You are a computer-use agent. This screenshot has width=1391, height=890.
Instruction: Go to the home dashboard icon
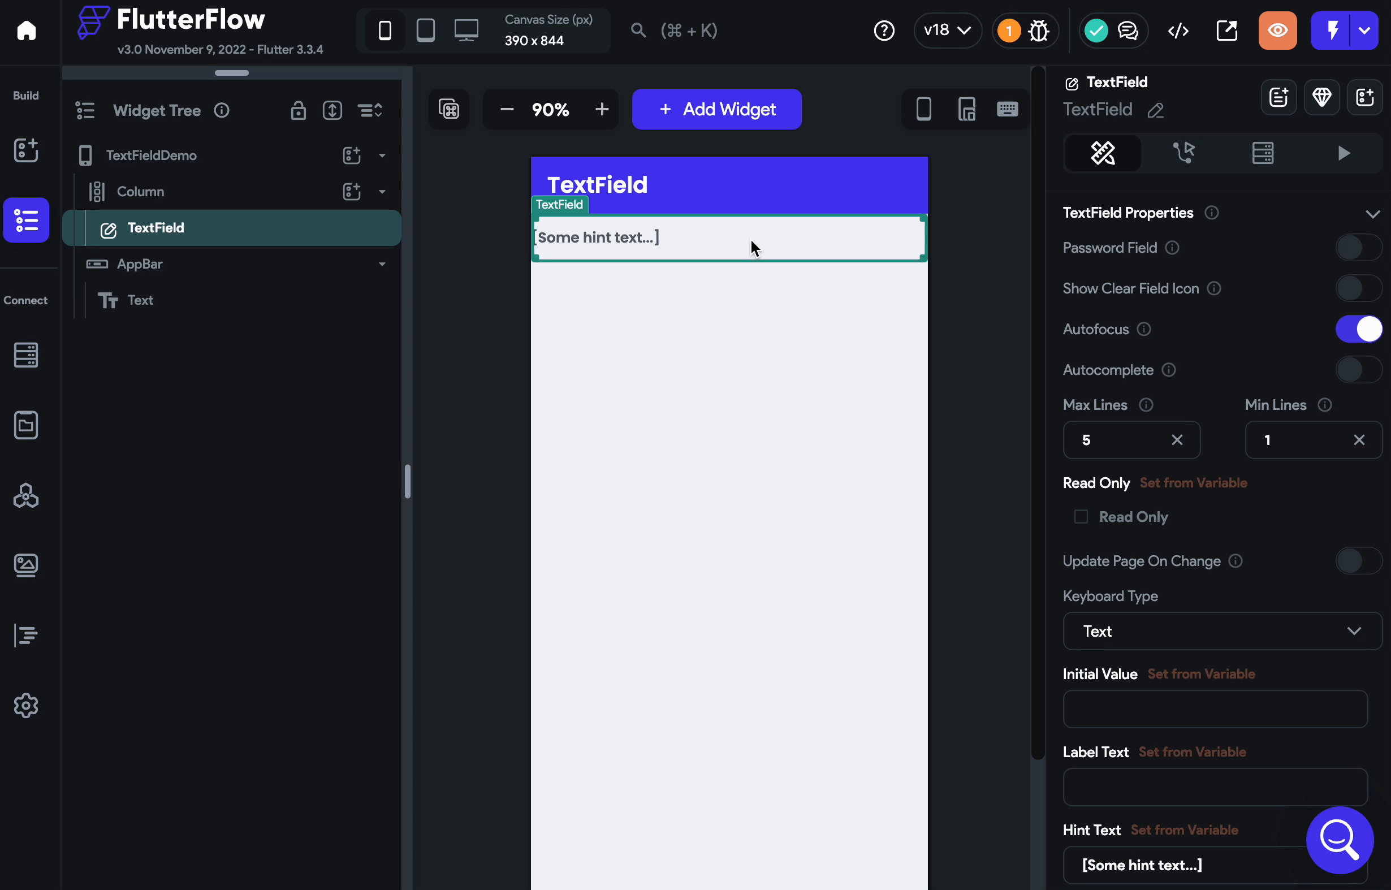point(27,31)
